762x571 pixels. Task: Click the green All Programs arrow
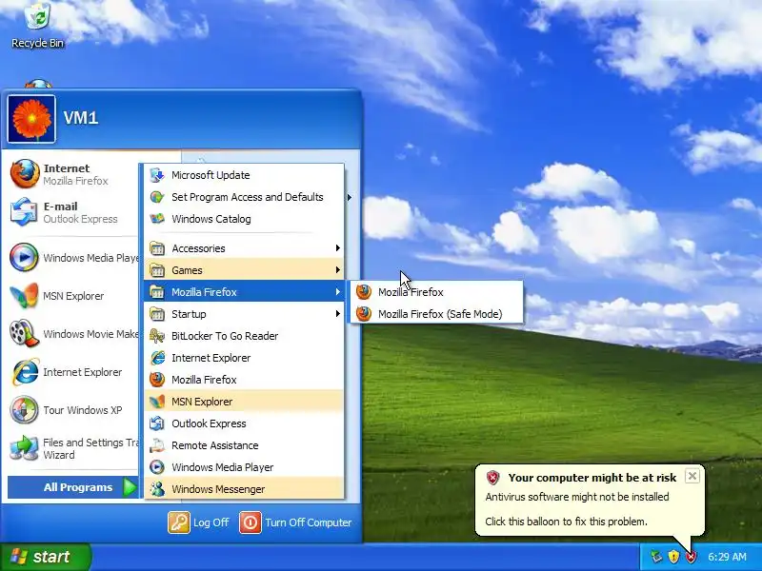[130, 487]
